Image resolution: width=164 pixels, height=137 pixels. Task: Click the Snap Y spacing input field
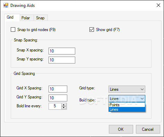coord(62,60)
